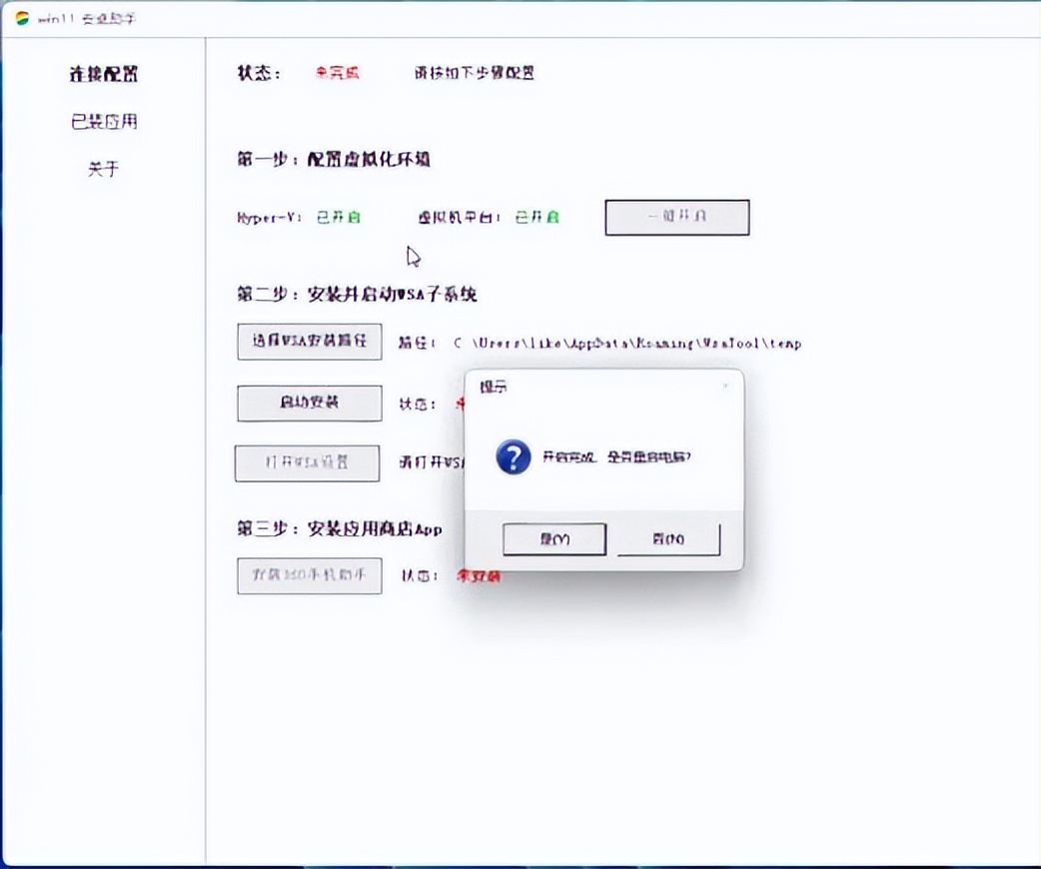This screenshot has height=869, width=1041.
Task: Close the 提示 dialog with its X
Action: [725, 388]
